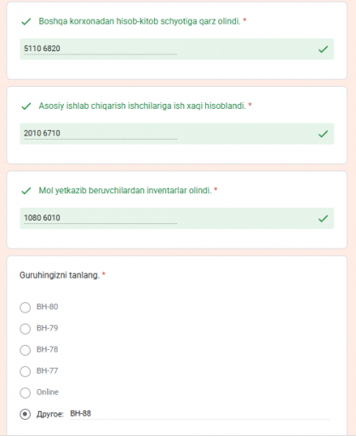Click the Guruhingizni tanlang question title

coord(60,275)
